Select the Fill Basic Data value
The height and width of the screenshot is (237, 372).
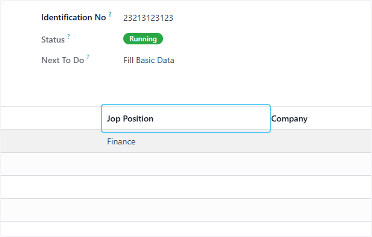point(149,60)
